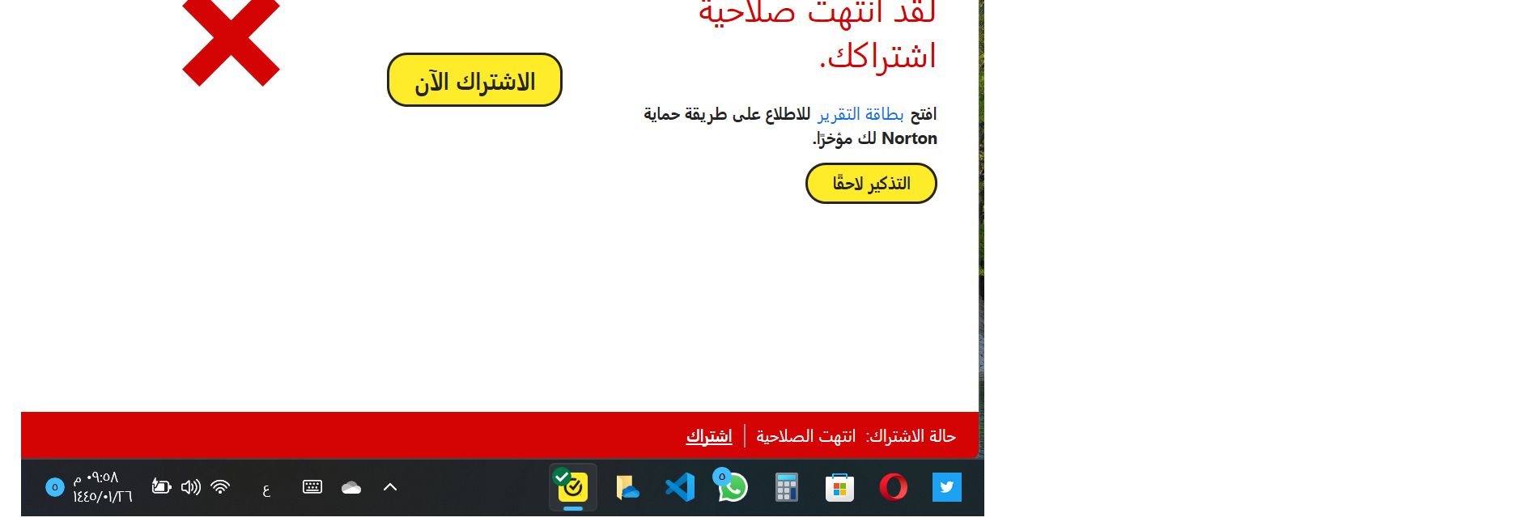Viewport: 1521px width, 526px height.
Task: Click the volume speaker tray icon
Action: (191, 486)
